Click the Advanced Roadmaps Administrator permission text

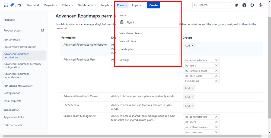[85, 45]
